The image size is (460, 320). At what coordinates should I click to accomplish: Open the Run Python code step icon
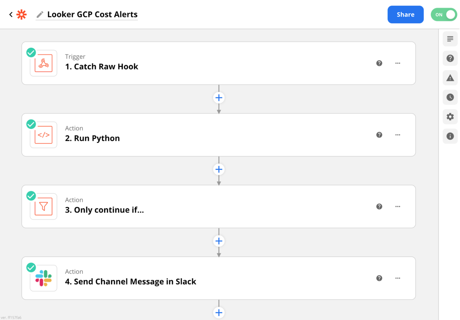point(43,135)
